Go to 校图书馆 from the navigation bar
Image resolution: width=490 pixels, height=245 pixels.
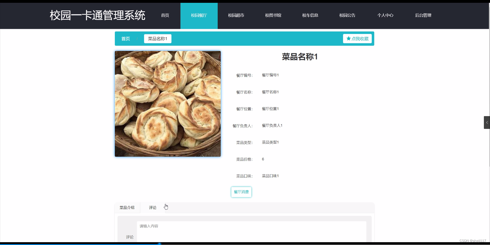pyautogui.click(x=273, y=15)
